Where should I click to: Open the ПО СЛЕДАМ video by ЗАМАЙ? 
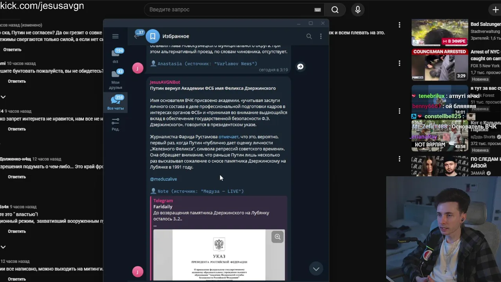click(x=485, y=163)
